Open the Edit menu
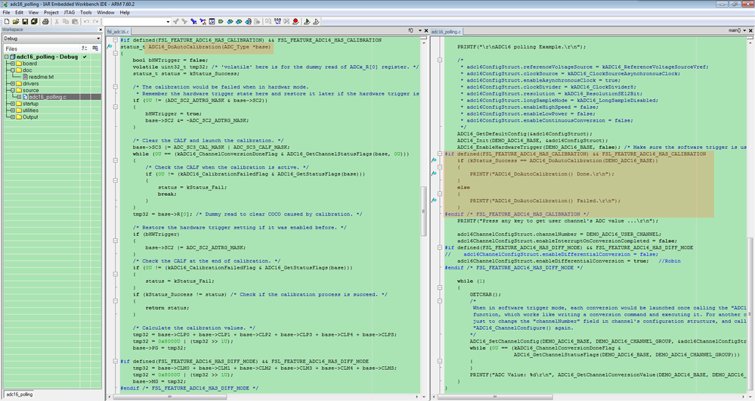 point(19,13)
